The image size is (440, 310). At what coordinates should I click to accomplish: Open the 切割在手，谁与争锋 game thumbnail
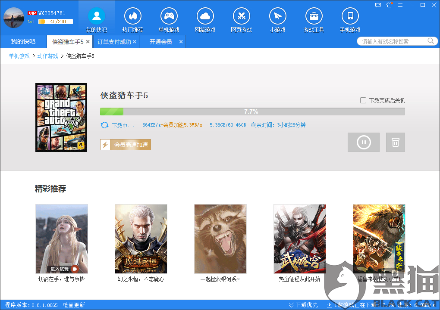62,239
